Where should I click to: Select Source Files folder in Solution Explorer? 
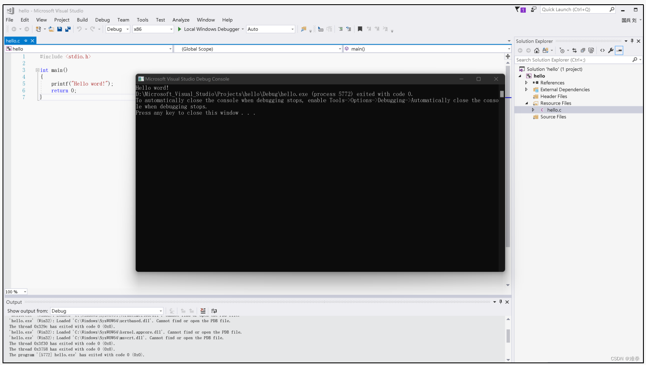coord(553,117)
